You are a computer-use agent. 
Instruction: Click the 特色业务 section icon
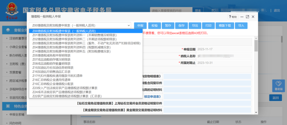coord(8,106)
